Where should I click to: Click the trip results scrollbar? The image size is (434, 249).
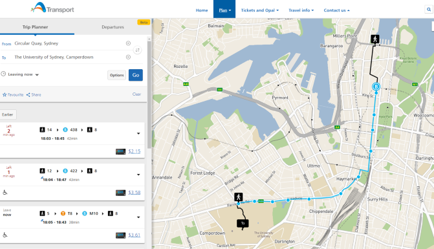tap(149, 94)
